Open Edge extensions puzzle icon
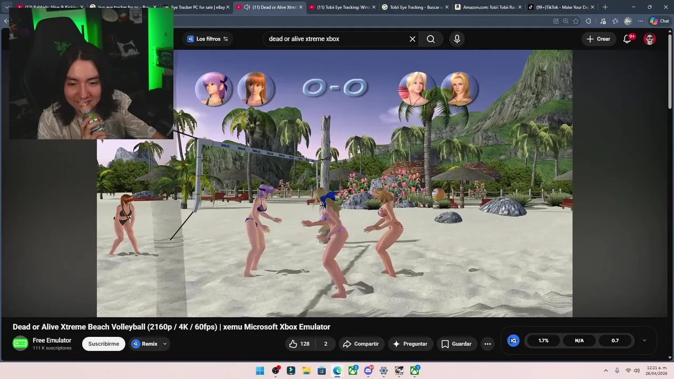 click(x=589, y=21)
